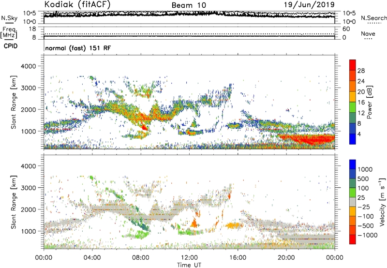Click the '500' Velocity colorbar tick label
The width and height of the screenshot is (387, 268).
pos(363,179)
